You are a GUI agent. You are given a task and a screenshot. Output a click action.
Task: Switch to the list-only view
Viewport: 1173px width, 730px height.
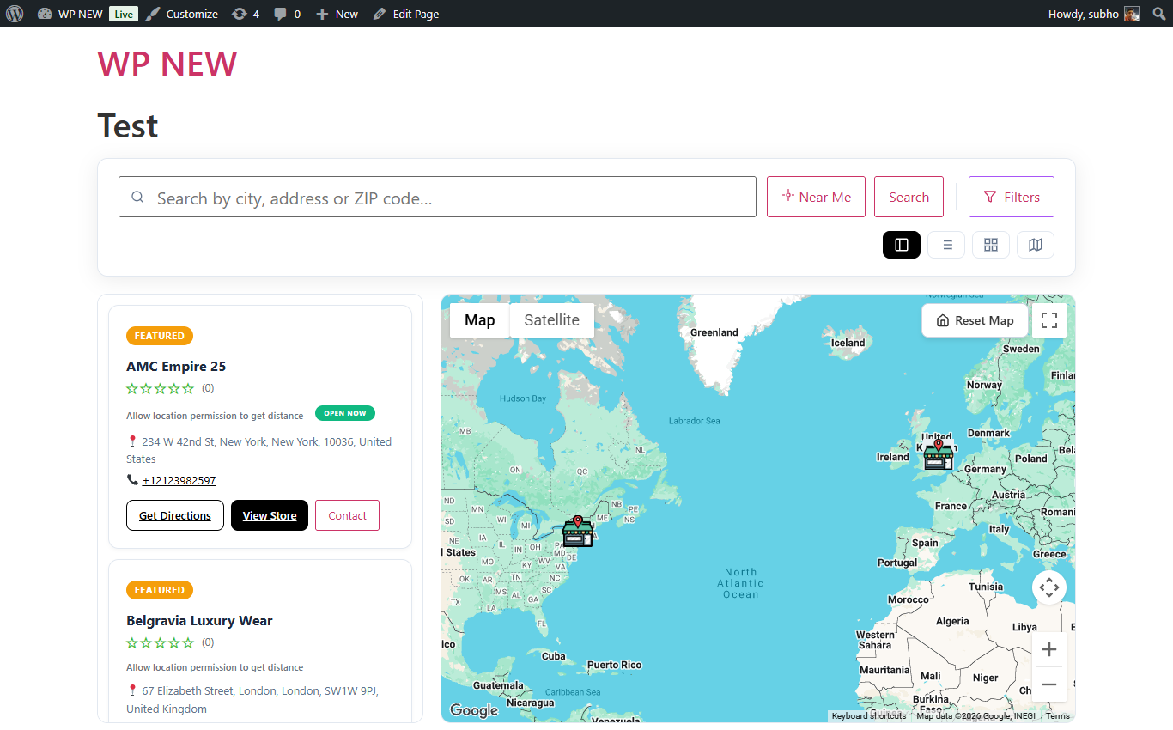tap(946, 245)
